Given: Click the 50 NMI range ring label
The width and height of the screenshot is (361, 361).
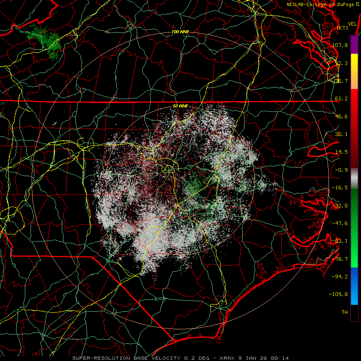Looking at the screenshot, I should click(180, 106).
